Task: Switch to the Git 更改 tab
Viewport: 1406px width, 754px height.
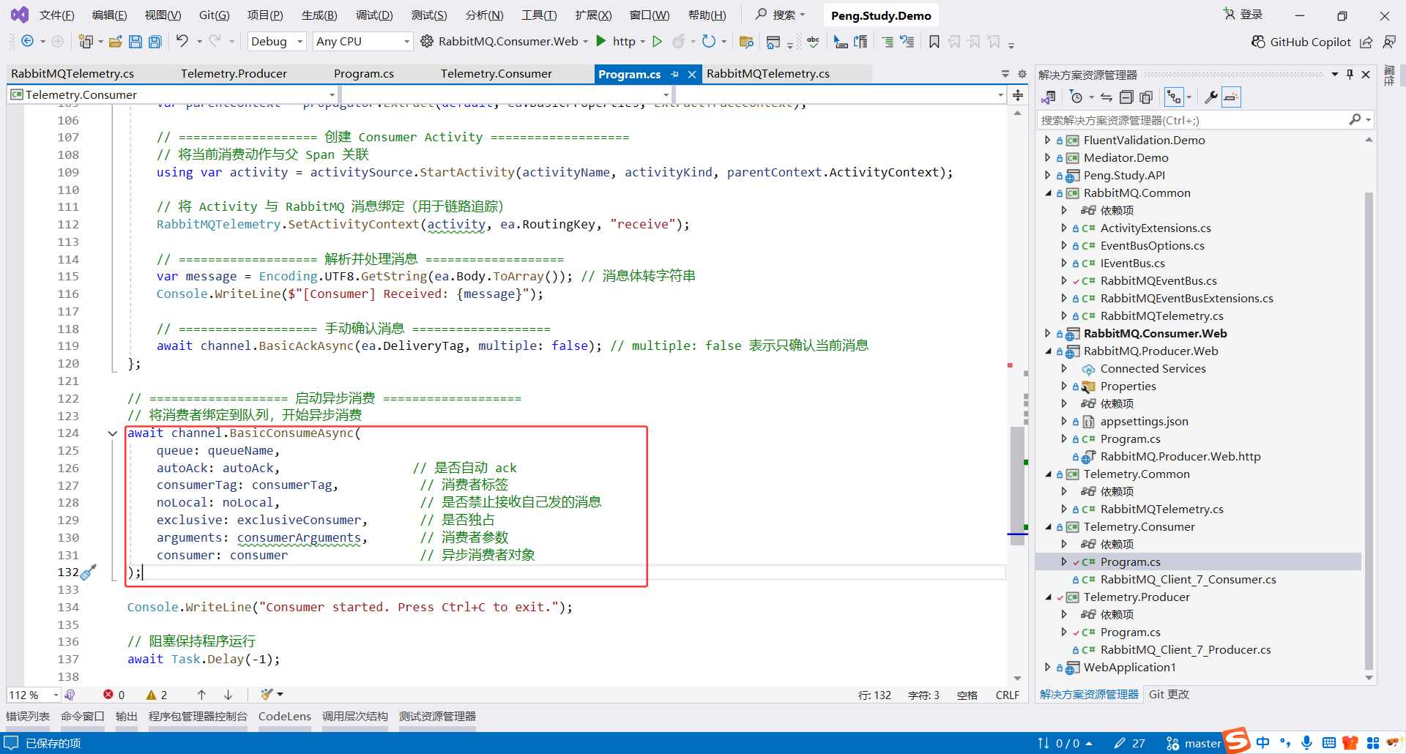Action: (x=1169, y=695)
